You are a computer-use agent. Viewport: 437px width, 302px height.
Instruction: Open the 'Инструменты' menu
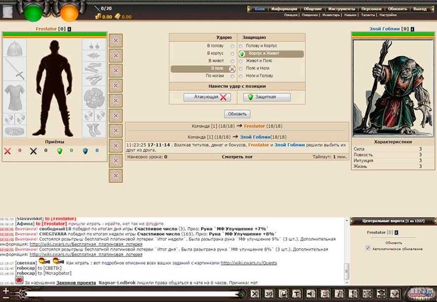click(342, 9)
